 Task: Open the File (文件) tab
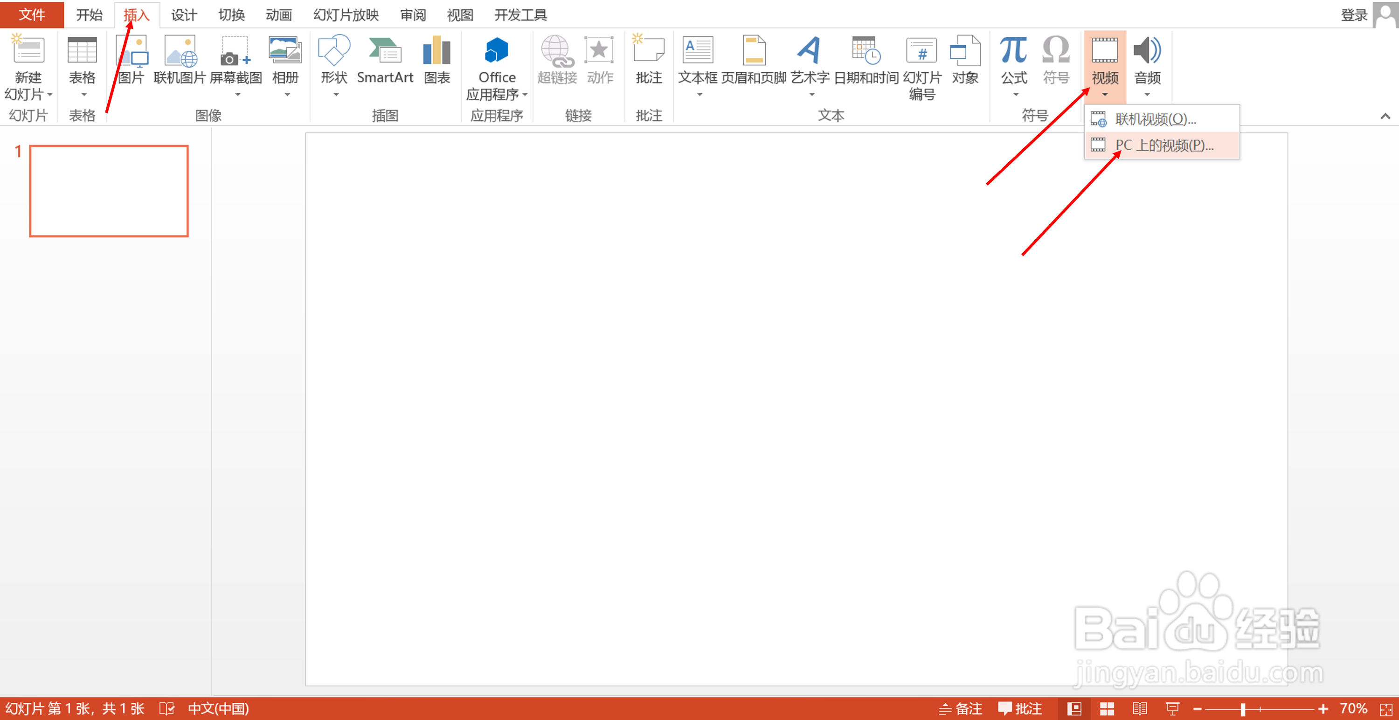coord(32,14)
